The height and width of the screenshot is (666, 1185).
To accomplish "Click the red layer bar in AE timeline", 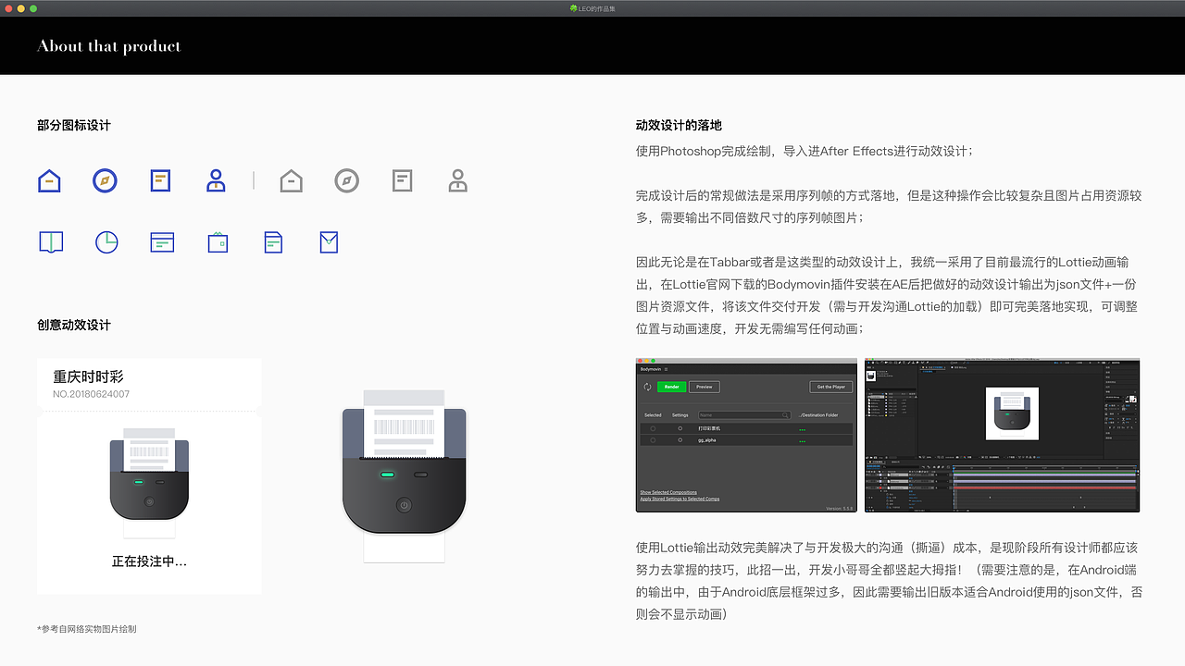I will [1044, 488].
